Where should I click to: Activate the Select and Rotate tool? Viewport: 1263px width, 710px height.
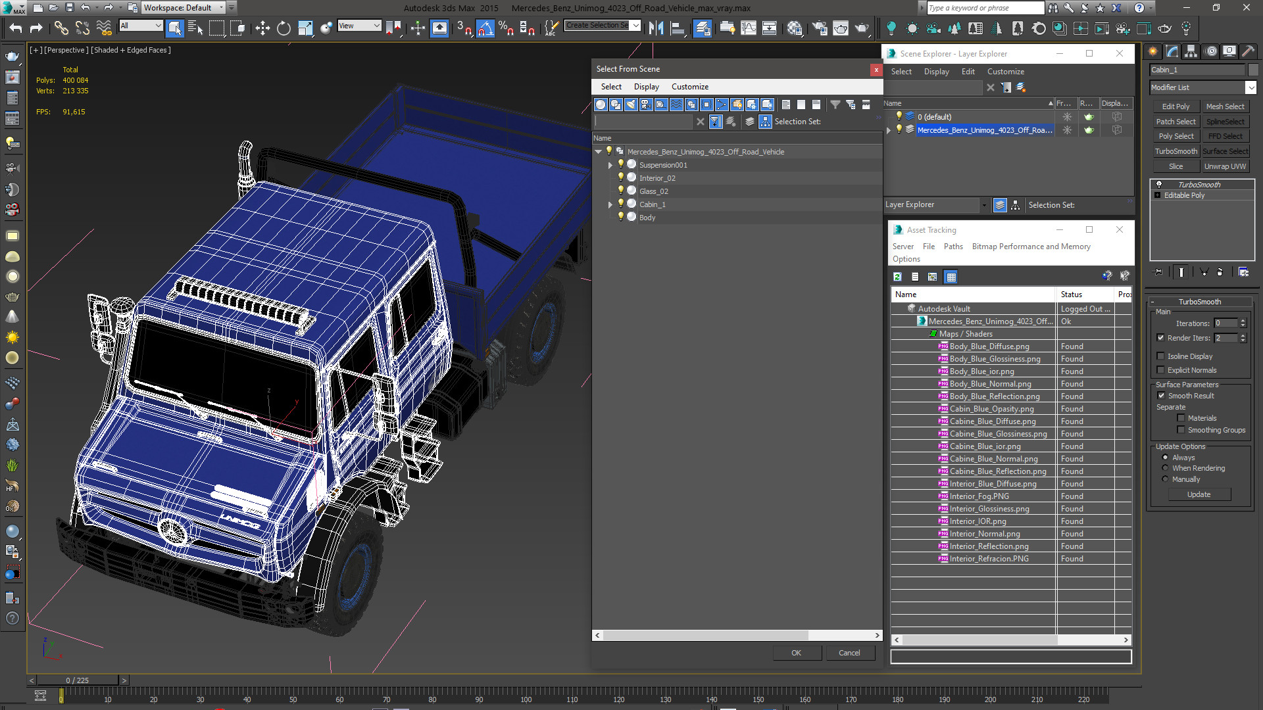(284, 28)
